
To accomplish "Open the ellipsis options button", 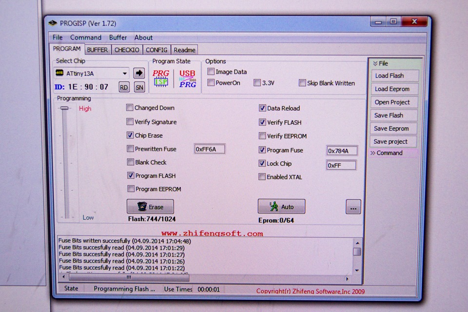I will [353, 207].
